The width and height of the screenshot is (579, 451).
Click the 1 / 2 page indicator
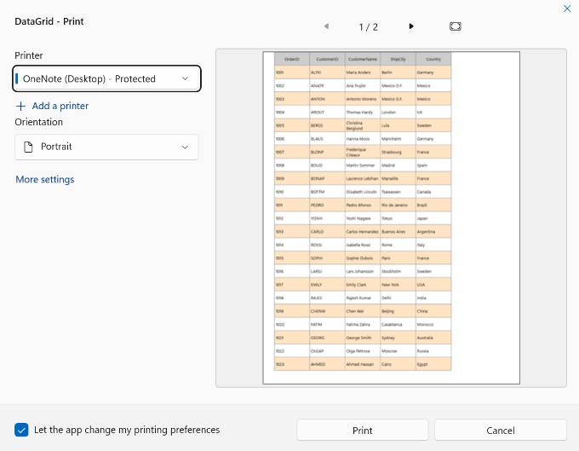click(x=368, y=27)
